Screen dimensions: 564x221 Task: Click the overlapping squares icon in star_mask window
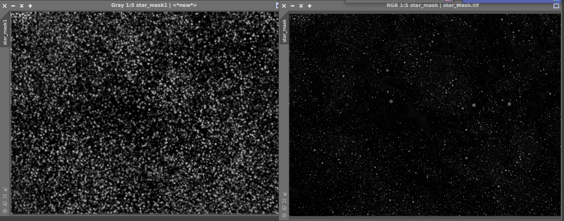[284, 208]
